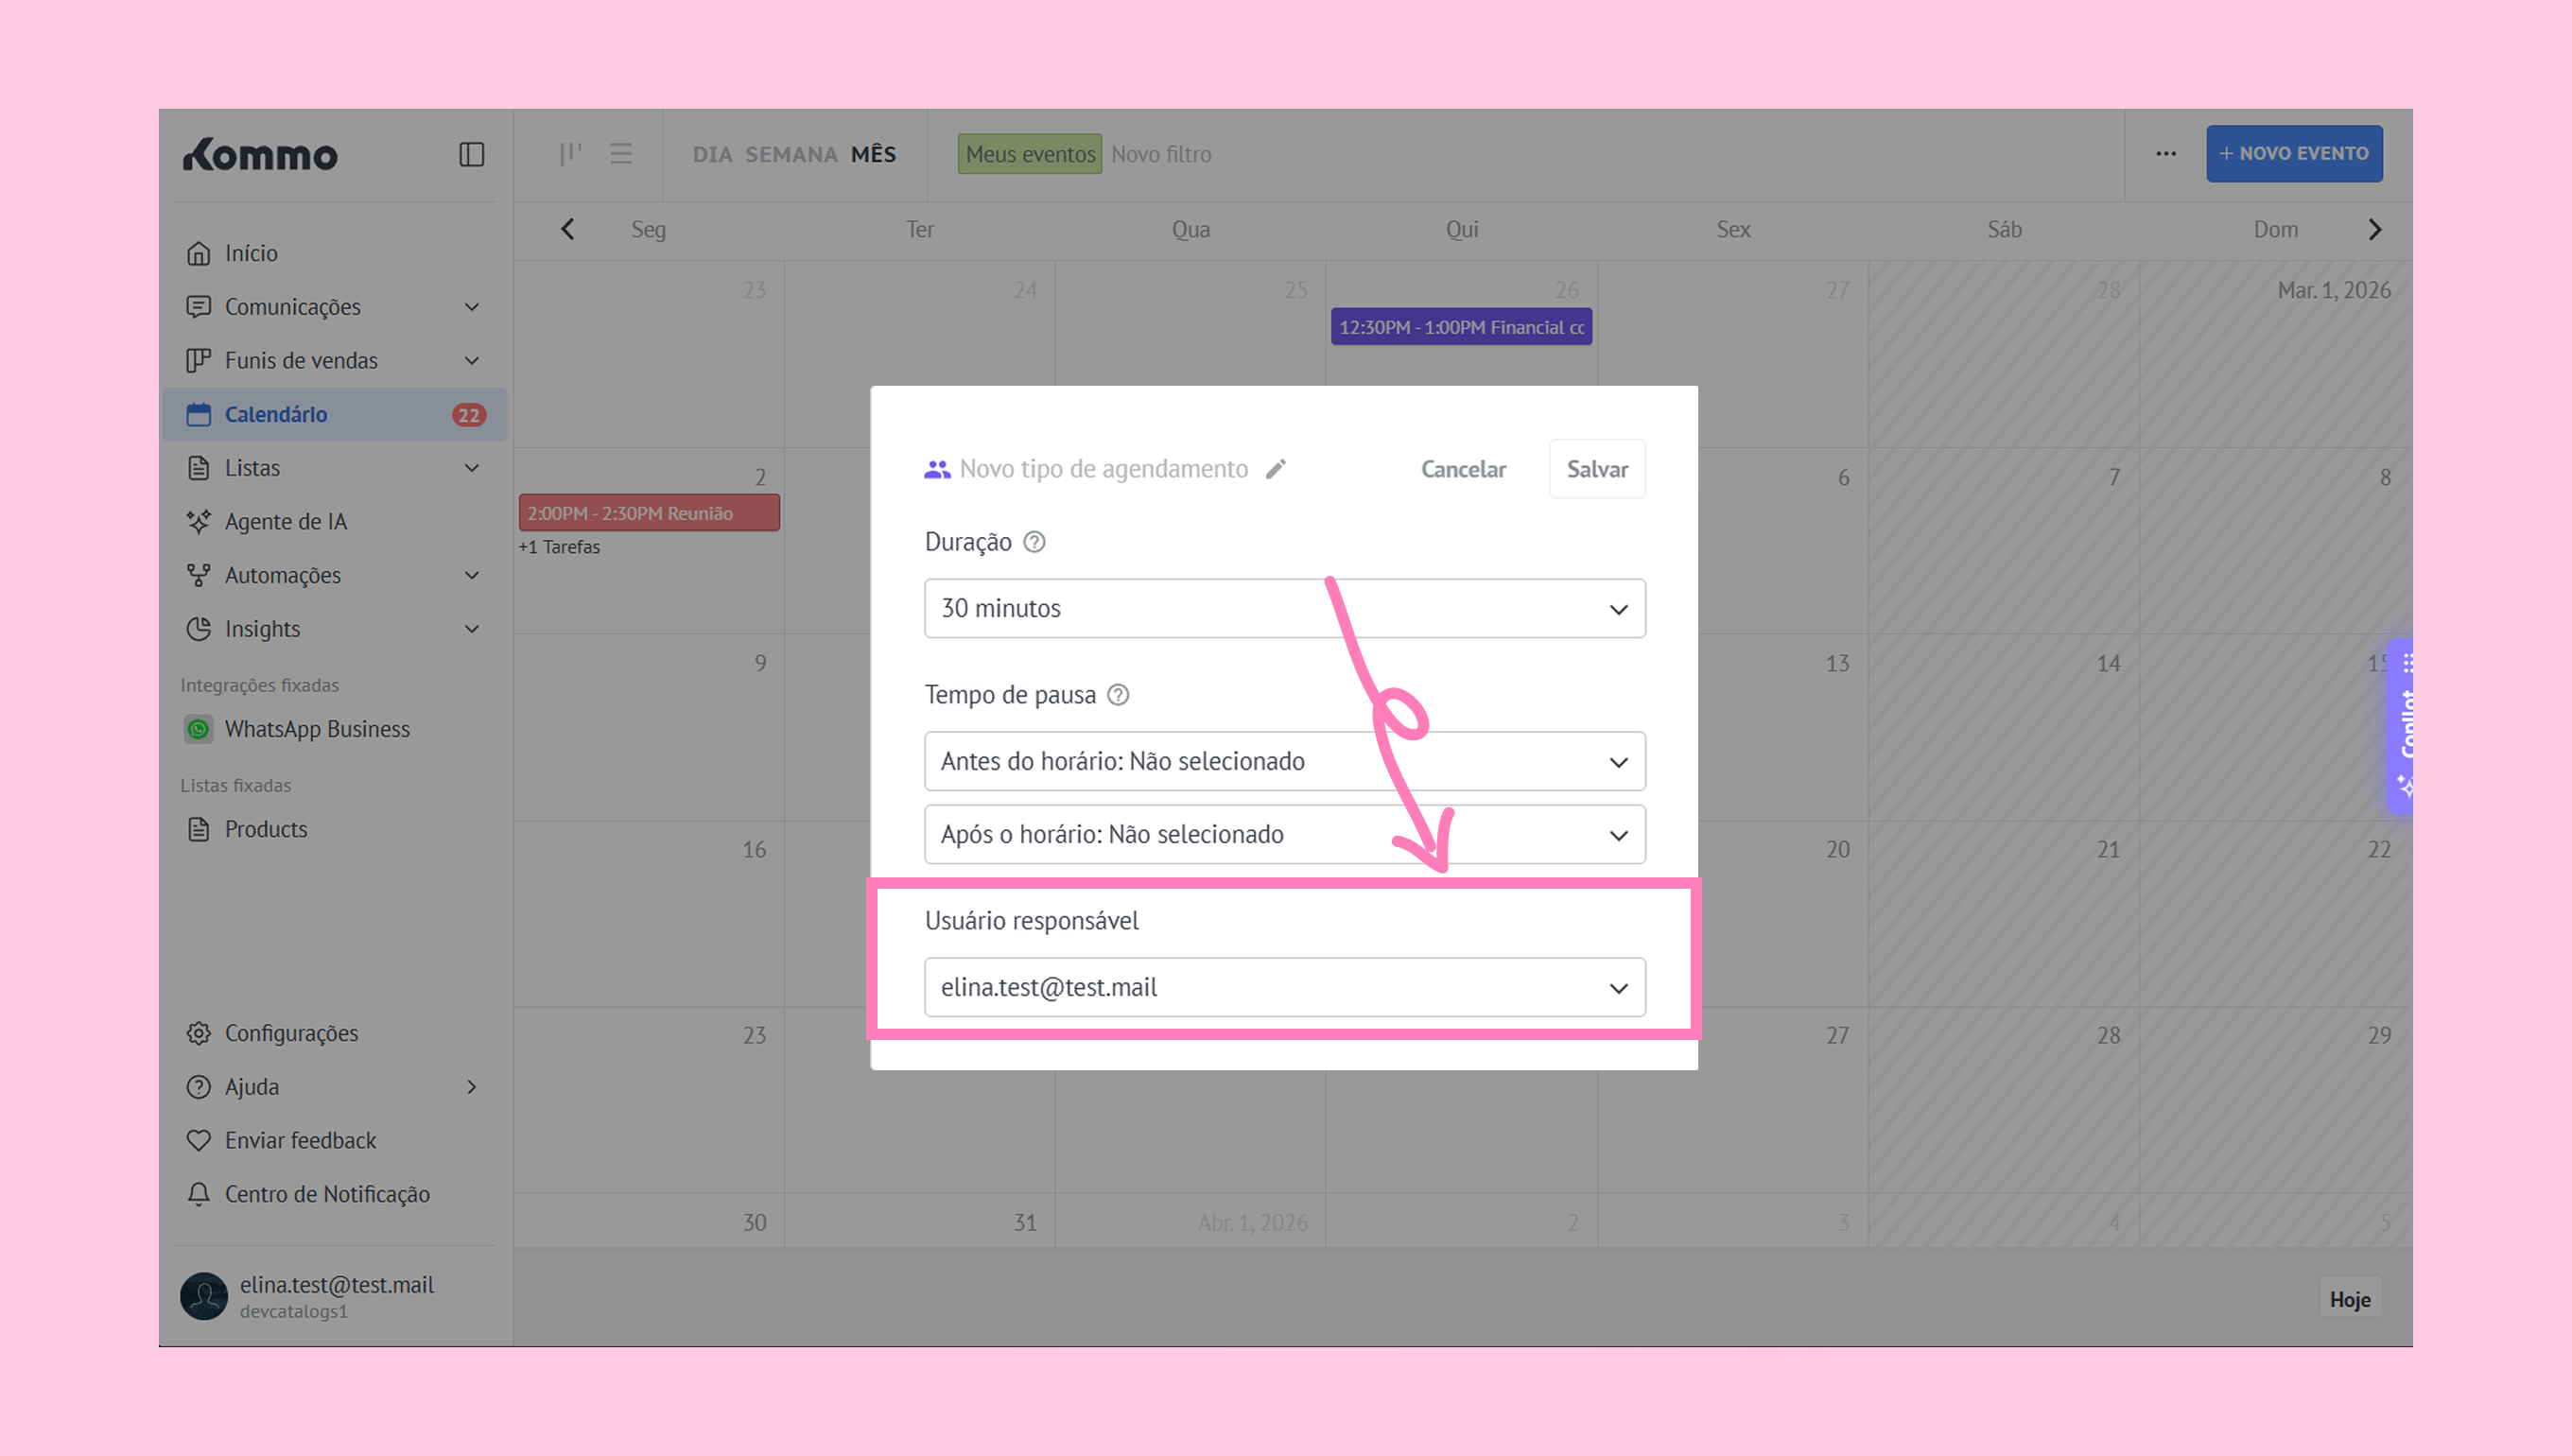Click Cancelar in the dialog
The width and height of the screenshot is (2572, 1456).
click(x=1462, y=469)
